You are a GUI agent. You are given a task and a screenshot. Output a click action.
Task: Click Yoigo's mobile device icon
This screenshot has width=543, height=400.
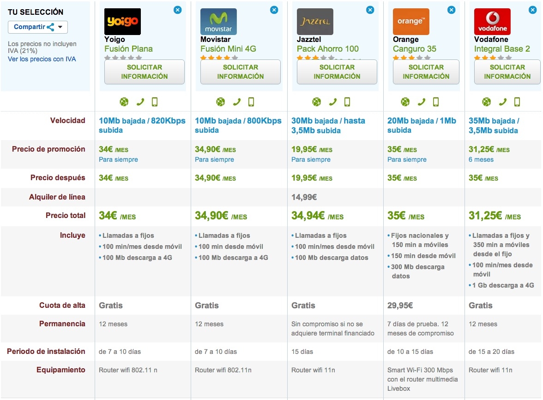(155, 102)
